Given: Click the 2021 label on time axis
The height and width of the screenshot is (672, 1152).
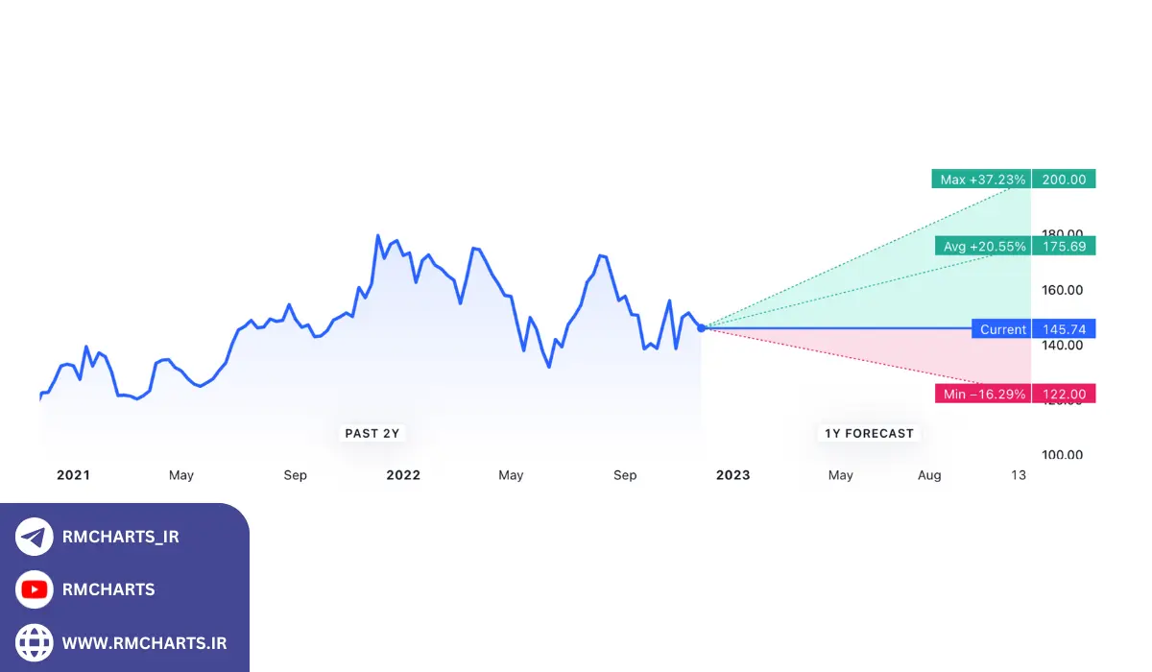Looking at the screenshot, I should click(x=73, y=475).
